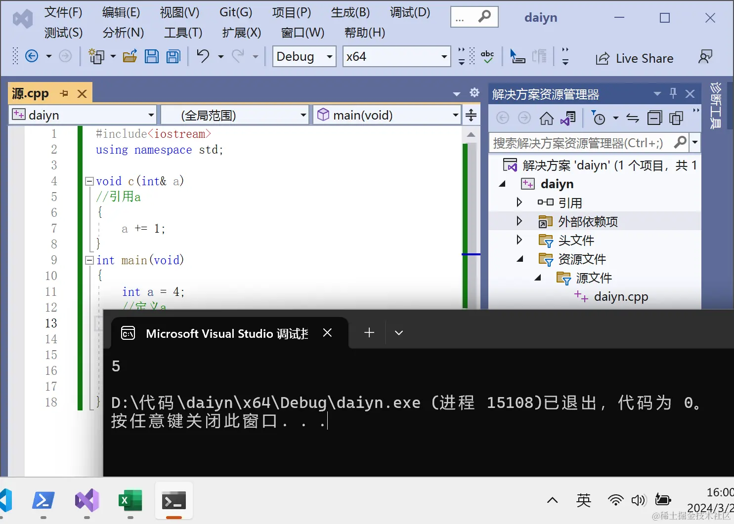Sync with active document icon
The image size is (734, 524).
point(633,118)
